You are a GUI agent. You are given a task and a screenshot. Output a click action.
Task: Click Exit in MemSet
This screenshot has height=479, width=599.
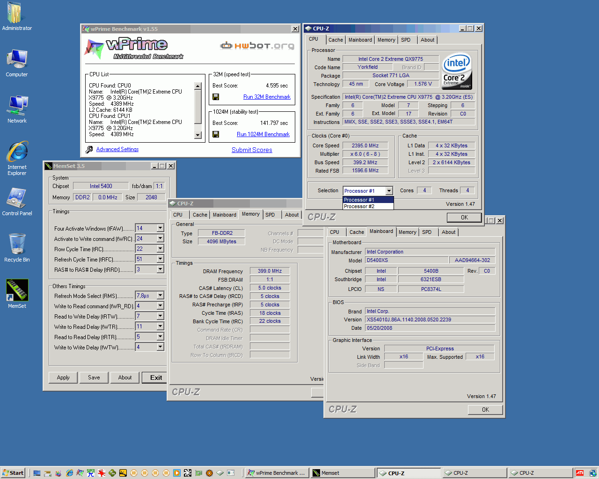tap(154, 377)
